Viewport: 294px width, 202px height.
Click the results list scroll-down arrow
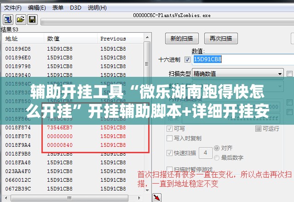pyautogui.click(x=147, y=190)
